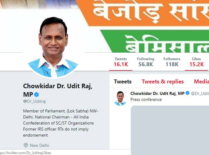Open the grey media preview in the tweet

pos(170,130)
